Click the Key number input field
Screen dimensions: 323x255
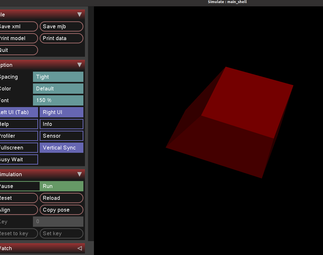58,222
